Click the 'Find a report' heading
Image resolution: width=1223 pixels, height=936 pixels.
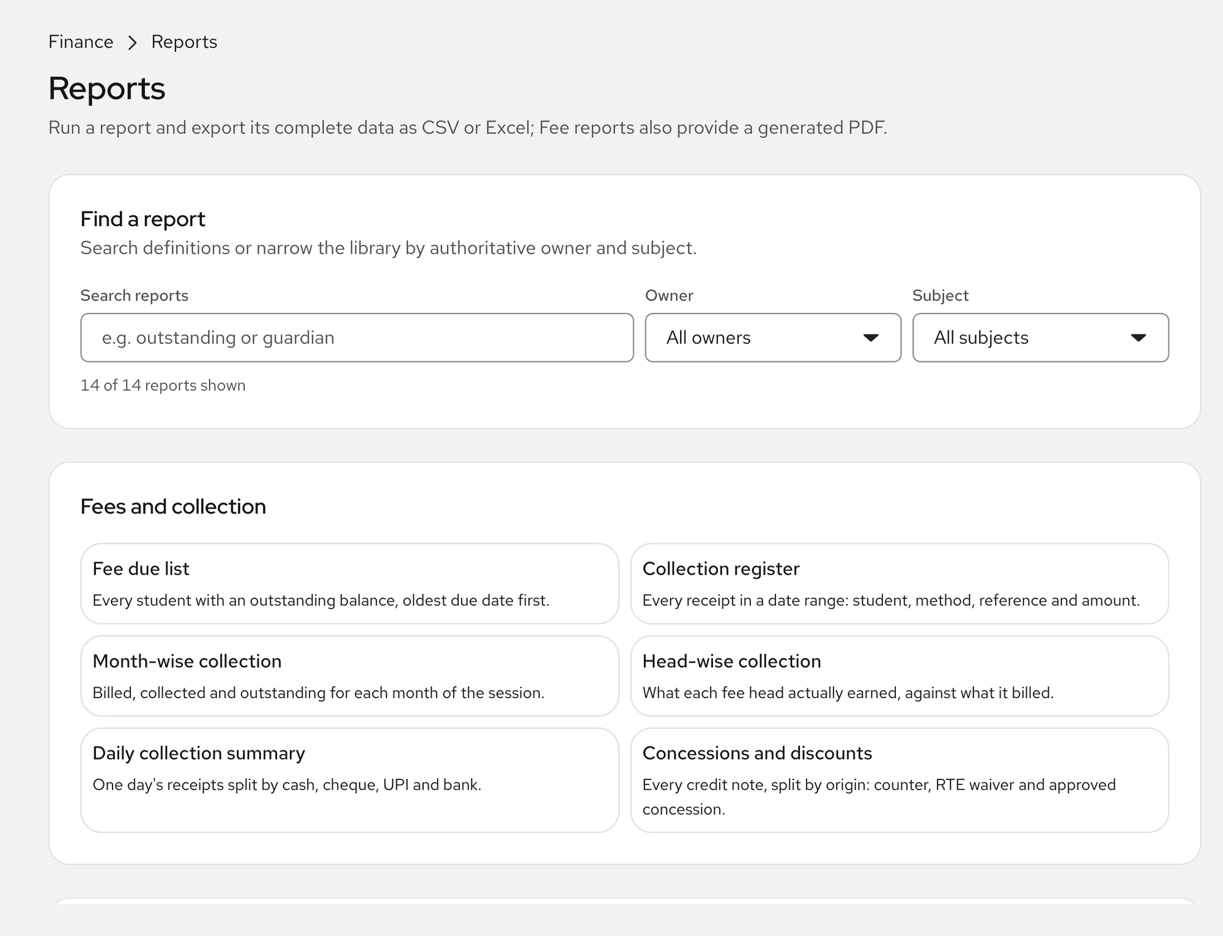click(x=142, y=219)
